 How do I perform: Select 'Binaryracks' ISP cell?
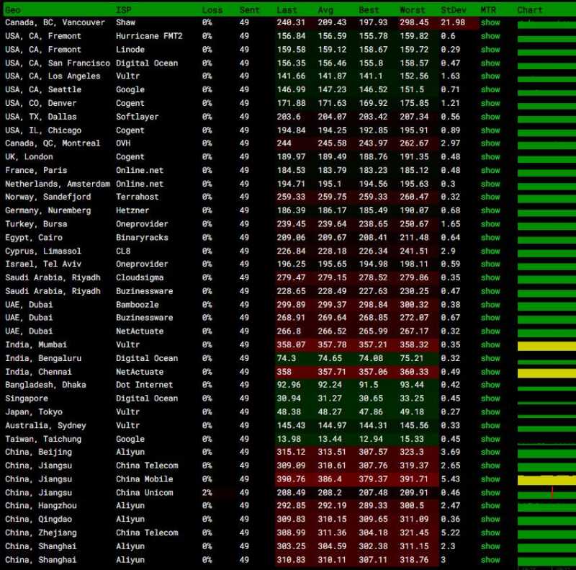(142, 238)
